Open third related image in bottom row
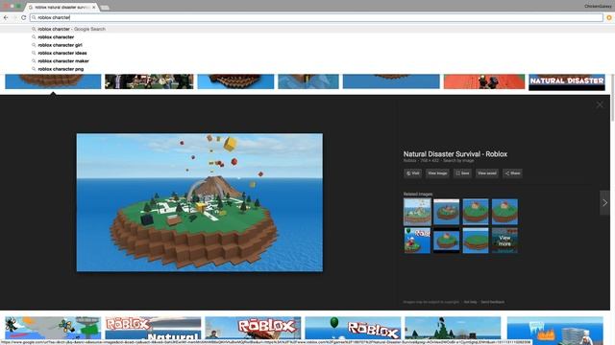 [x=476, y=241]
